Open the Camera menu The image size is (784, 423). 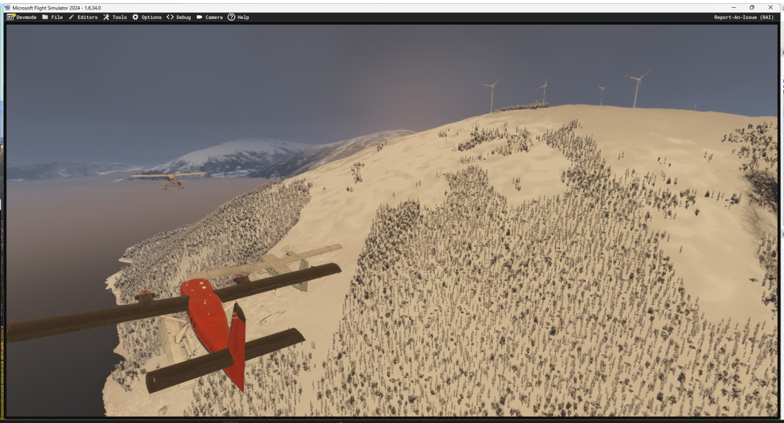coord(209,17)
